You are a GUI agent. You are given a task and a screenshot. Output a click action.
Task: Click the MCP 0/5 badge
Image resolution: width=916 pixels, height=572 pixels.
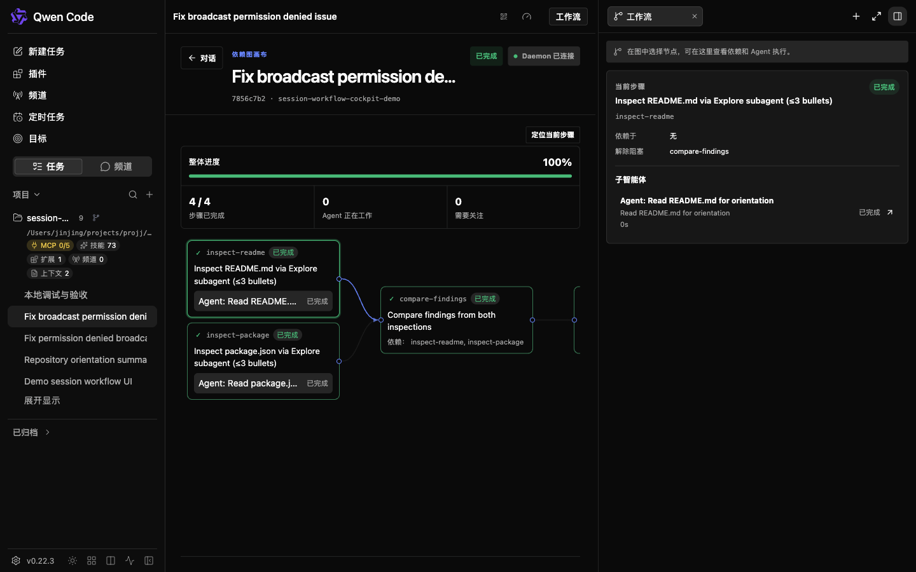pyautogui.click(x=50, y=245)
